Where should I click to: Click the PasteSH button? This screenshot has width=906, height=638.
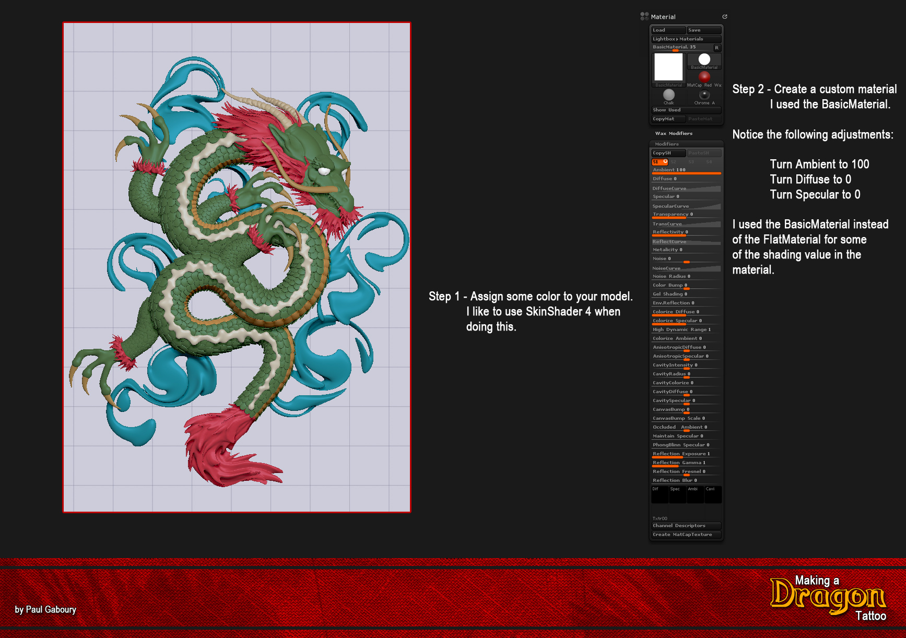tap(704, 153)
